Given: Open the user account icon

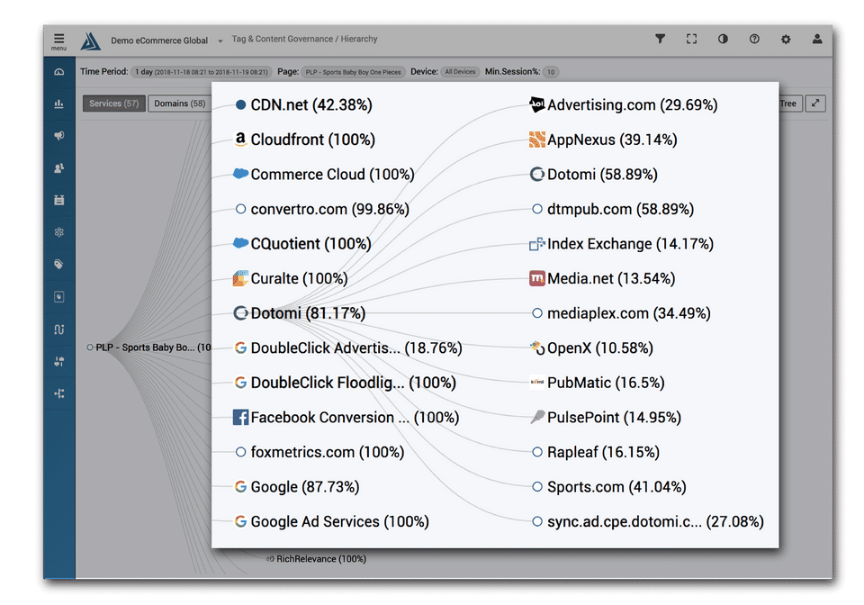Looking at the screenshot, I should pyautogui.click(x=817, y=40).
